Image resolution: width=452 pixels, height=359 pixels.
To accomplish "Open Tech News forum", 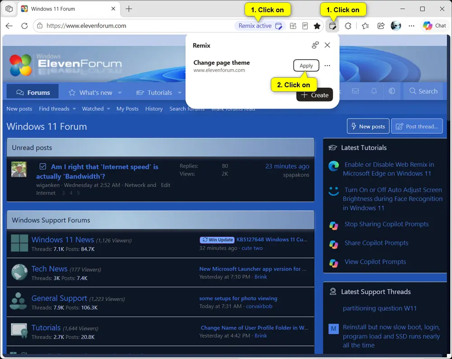I will click(49, 269).
